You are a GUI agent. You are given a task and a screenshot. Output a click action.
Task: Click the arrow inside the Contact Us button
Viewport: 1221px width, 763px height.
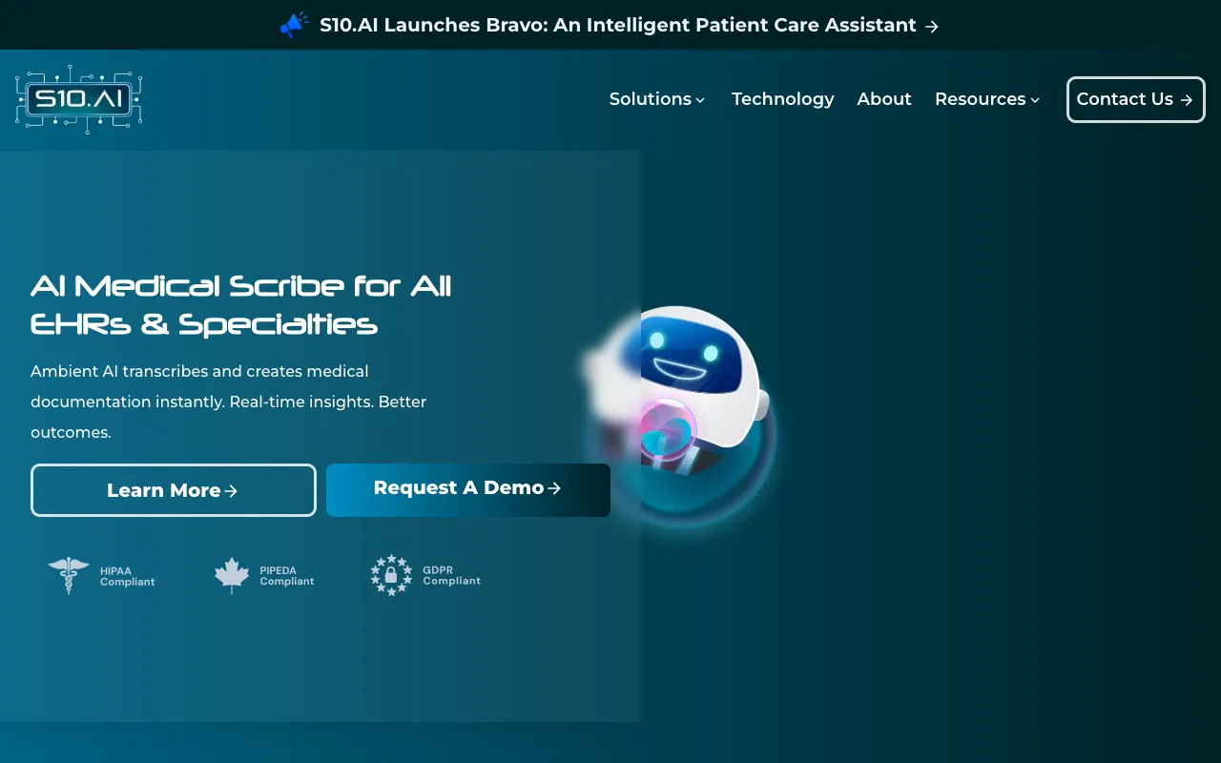coord(1186,99)
